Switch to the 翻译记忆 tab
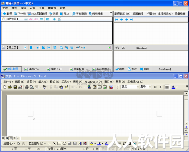 click(x=122, y=14)
